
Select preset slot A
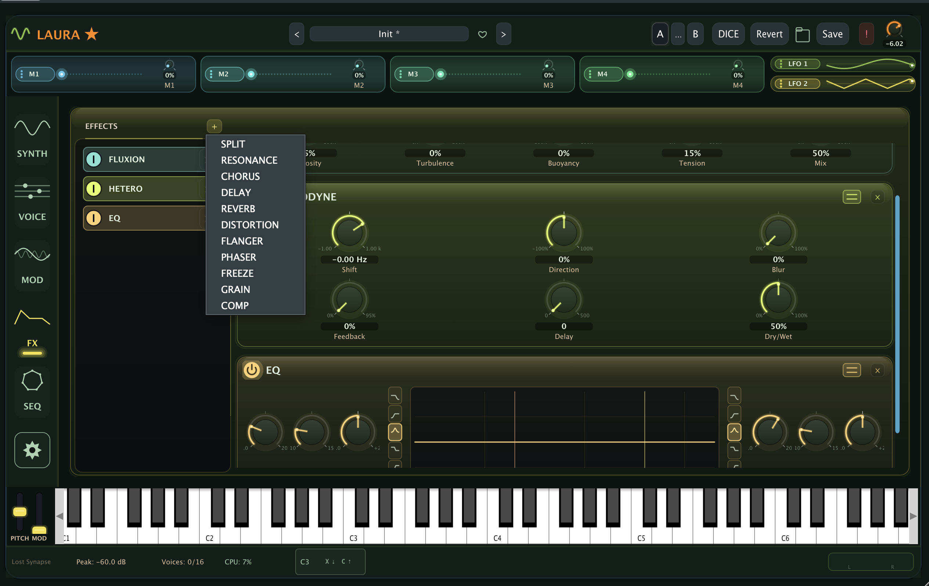click(660, 34)
